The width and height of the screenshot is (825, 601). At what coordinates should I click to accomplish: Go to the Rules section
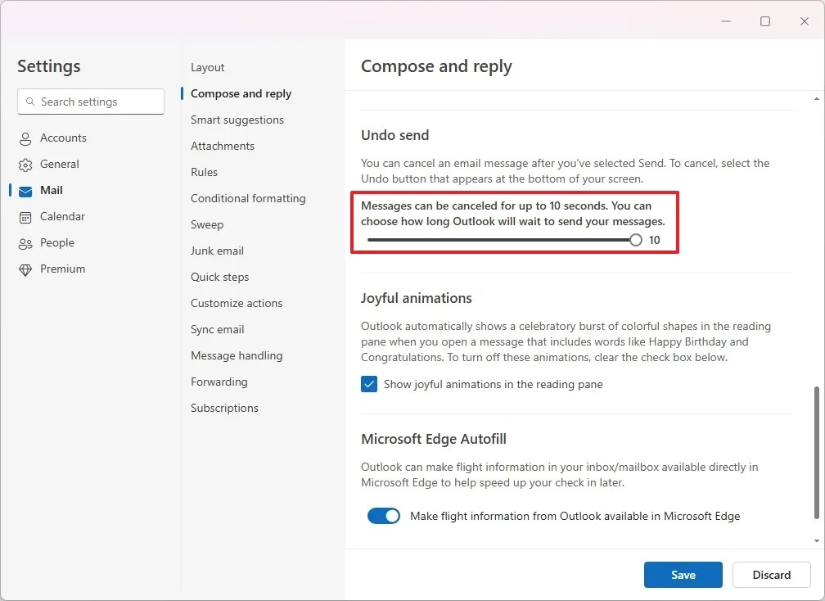point(204,172)
